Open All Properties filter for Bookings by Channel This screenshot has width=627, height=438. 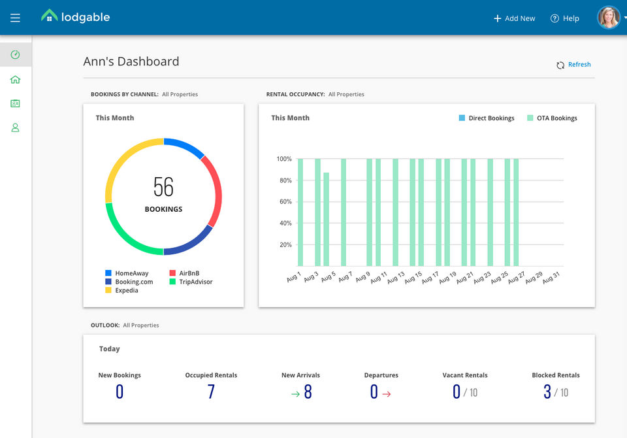point(180,94)
